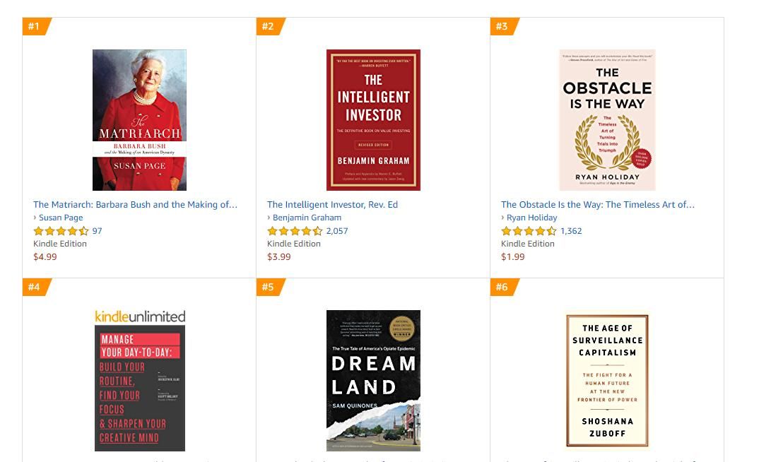Open The Intelligent Investor, Rev. Ed link
The image size is (771, 462).
click(x=332, y=205)
